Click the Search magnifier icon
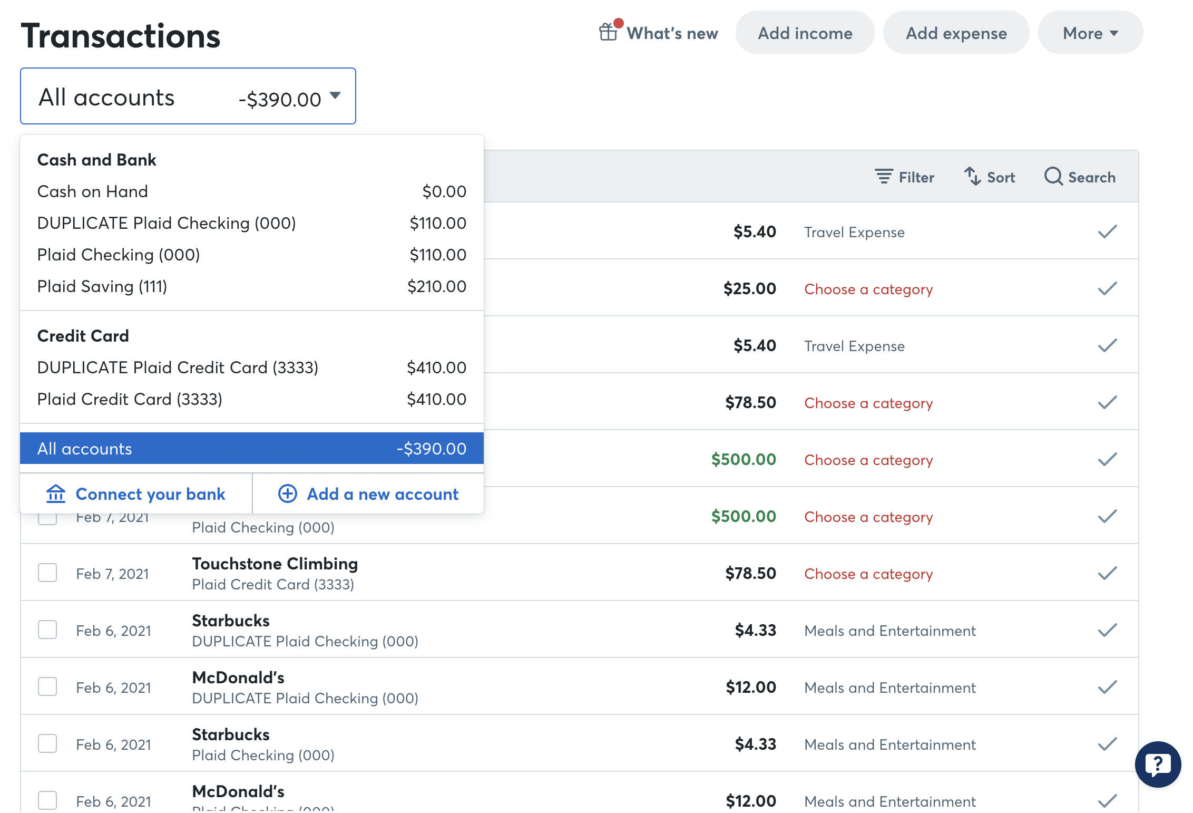The image size is (1193, 813). [x=1053, y=177]
